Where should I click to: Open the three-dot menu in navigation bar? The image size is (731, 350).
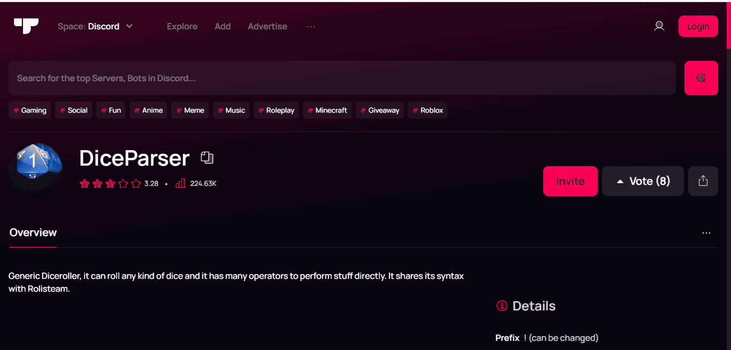tap(311, 26)
